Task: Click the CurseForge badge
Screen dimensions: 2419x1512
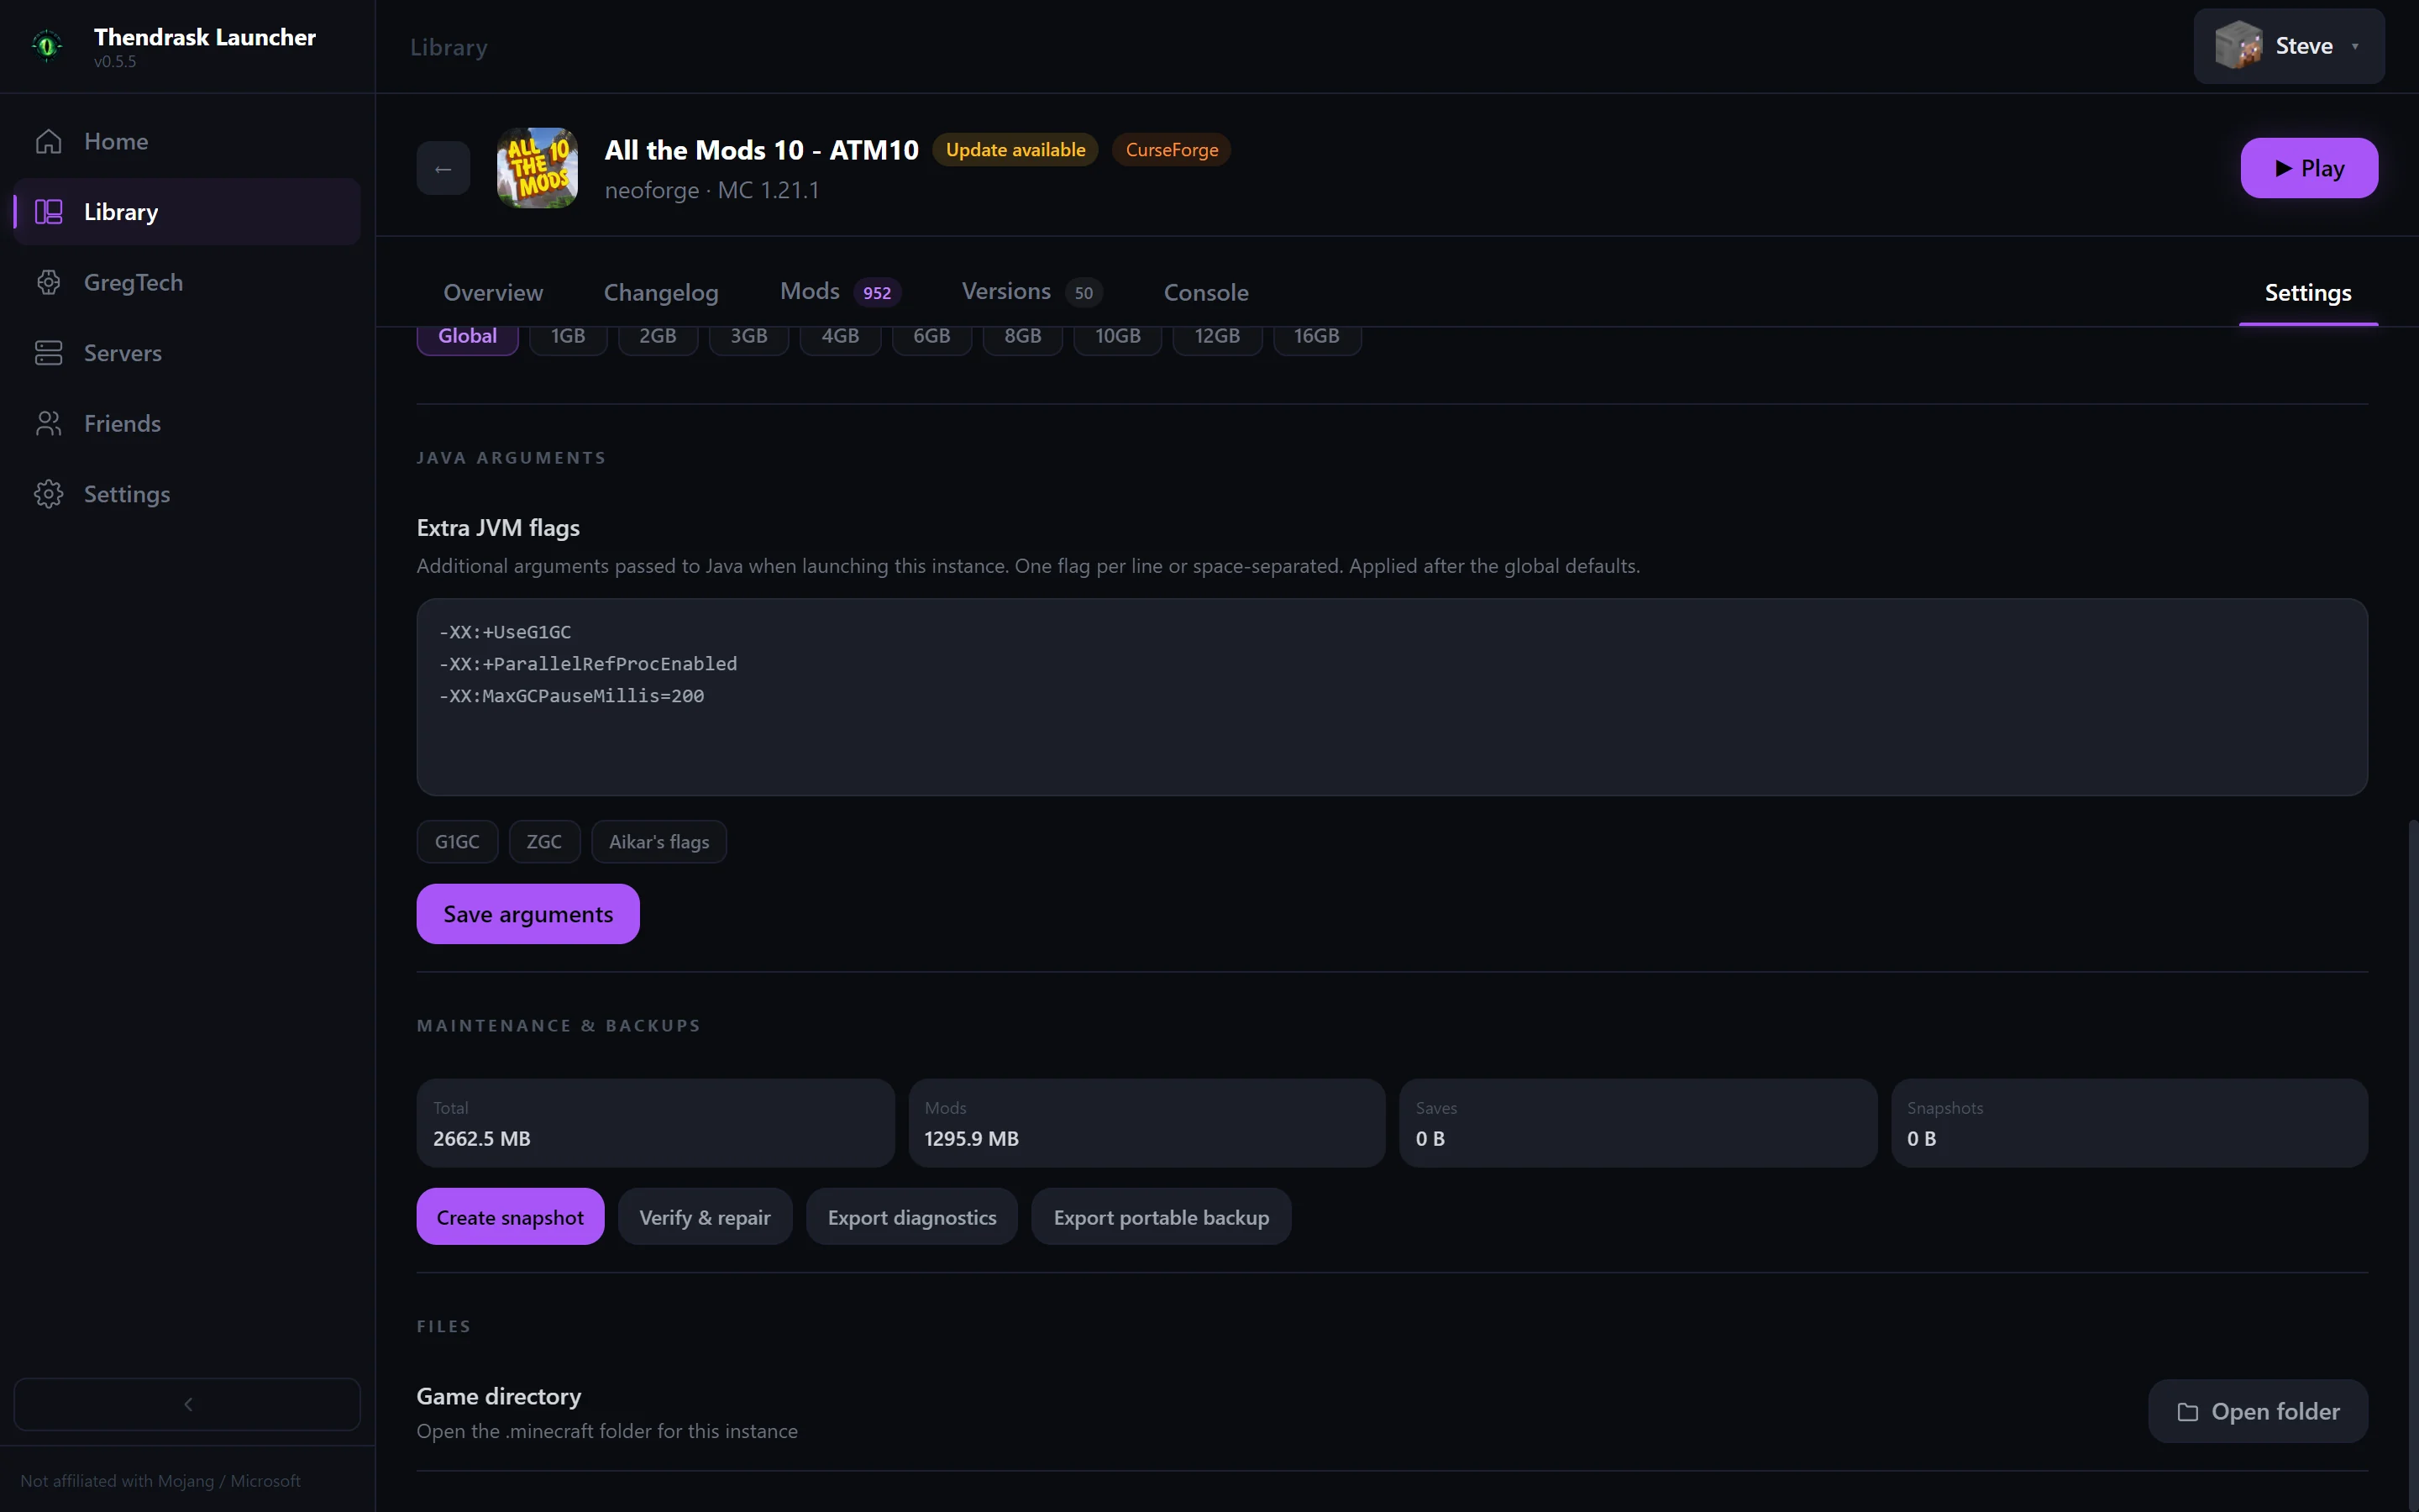Action: [x=1172, y=150]
